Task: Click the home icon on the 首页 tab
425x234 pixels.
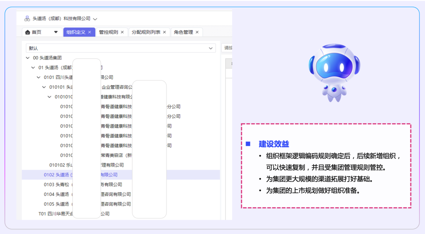Action: coord(28,32)
